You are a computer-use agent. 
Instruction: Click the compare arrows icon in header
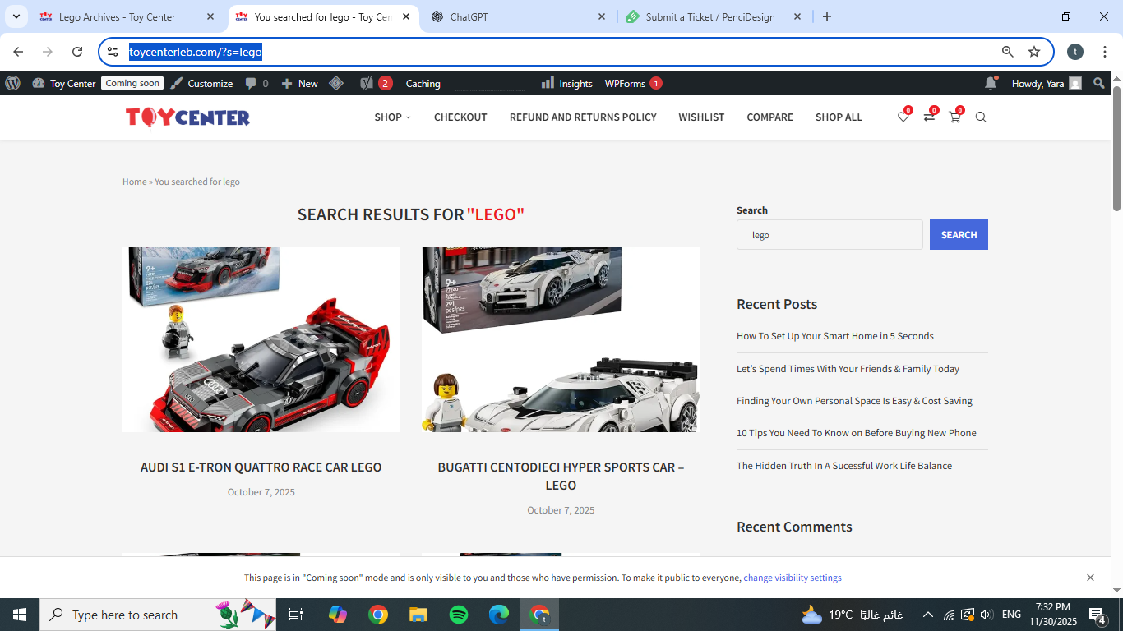pyautogui.click(x=929, y=117)
